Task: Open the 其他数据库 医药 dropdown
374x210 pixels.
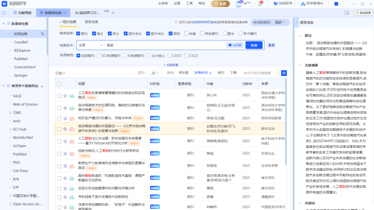Action: tap(279, 22)
